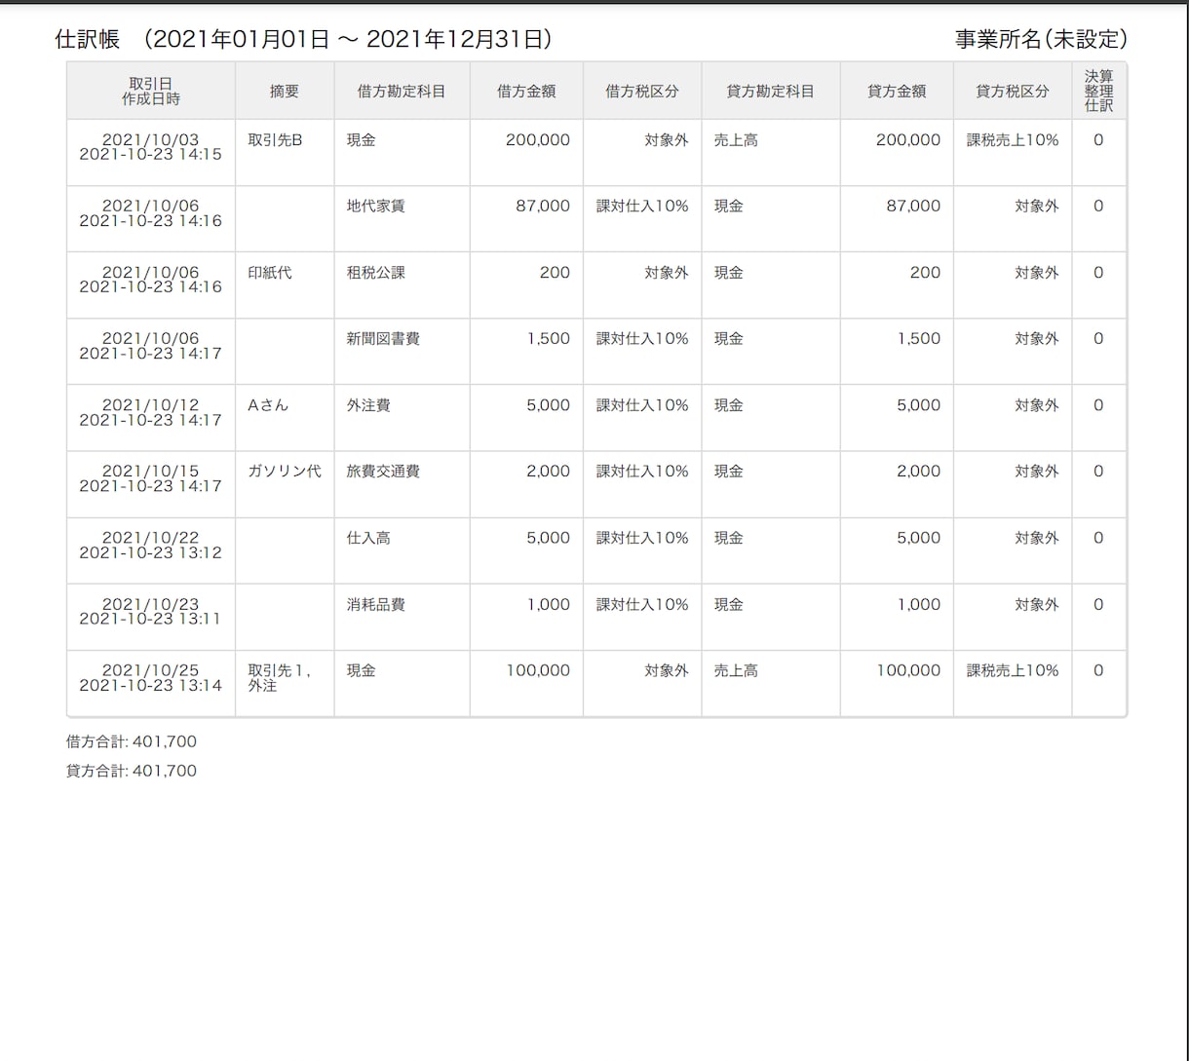This screenshot has height=1061, width=1189.
Task: Select the ガソリン代 description cell
Action: tap(285, 483)
